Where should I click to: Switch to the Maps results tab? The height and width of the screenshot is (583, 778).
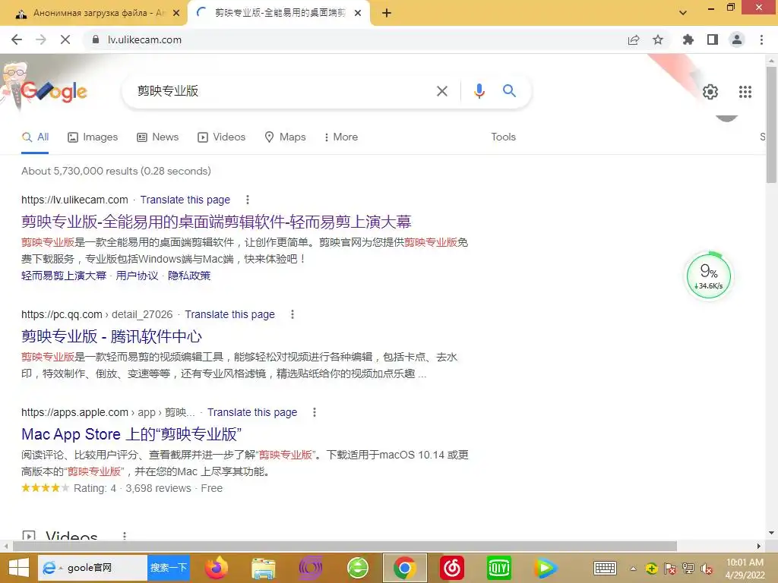[286, 137]
